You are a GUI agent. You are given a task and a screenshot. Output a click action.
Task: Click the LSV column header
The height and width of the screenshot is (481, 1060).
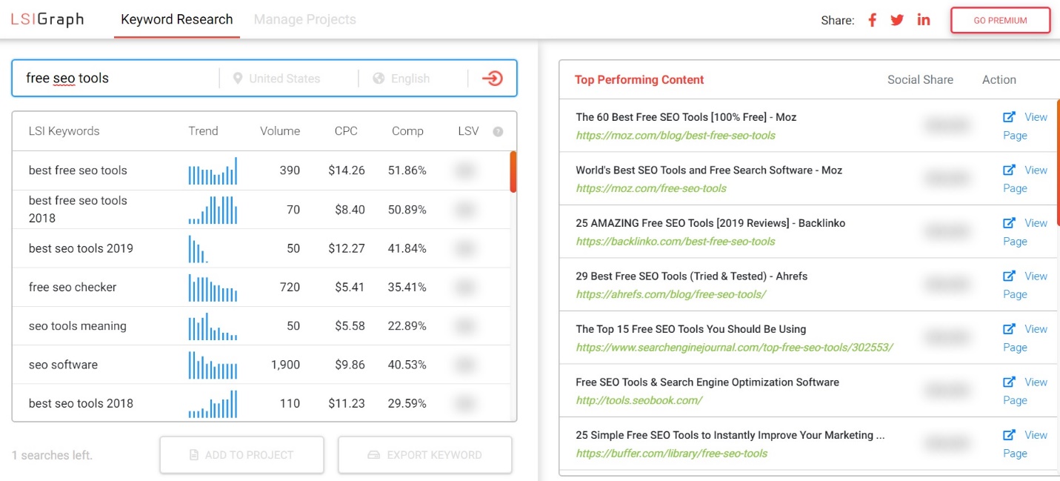click(470, 131)
